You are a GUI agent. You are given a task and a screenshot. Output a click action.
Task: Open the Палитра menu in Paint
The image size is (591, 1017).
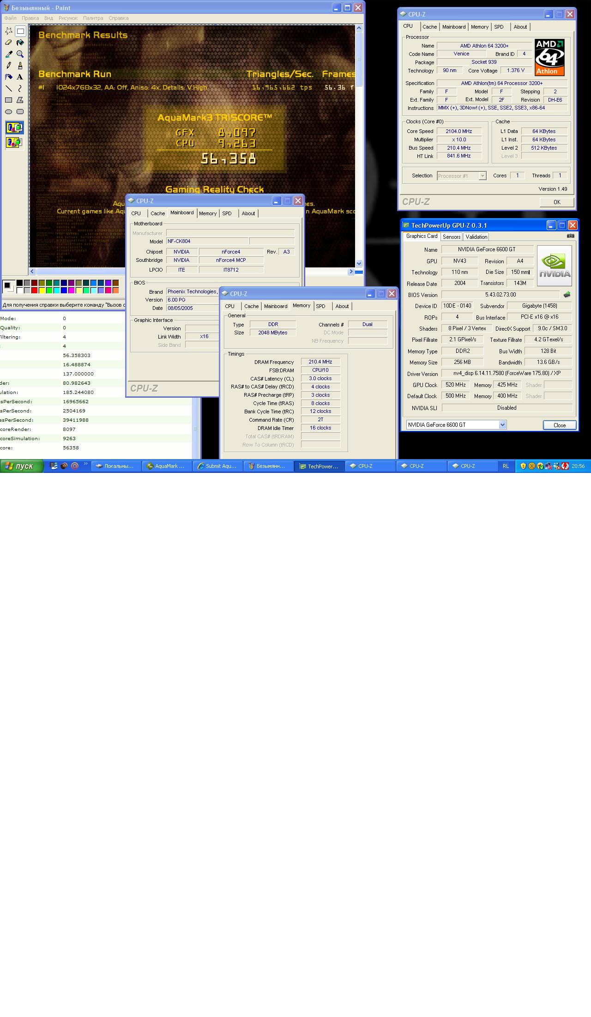pos(93,18)
